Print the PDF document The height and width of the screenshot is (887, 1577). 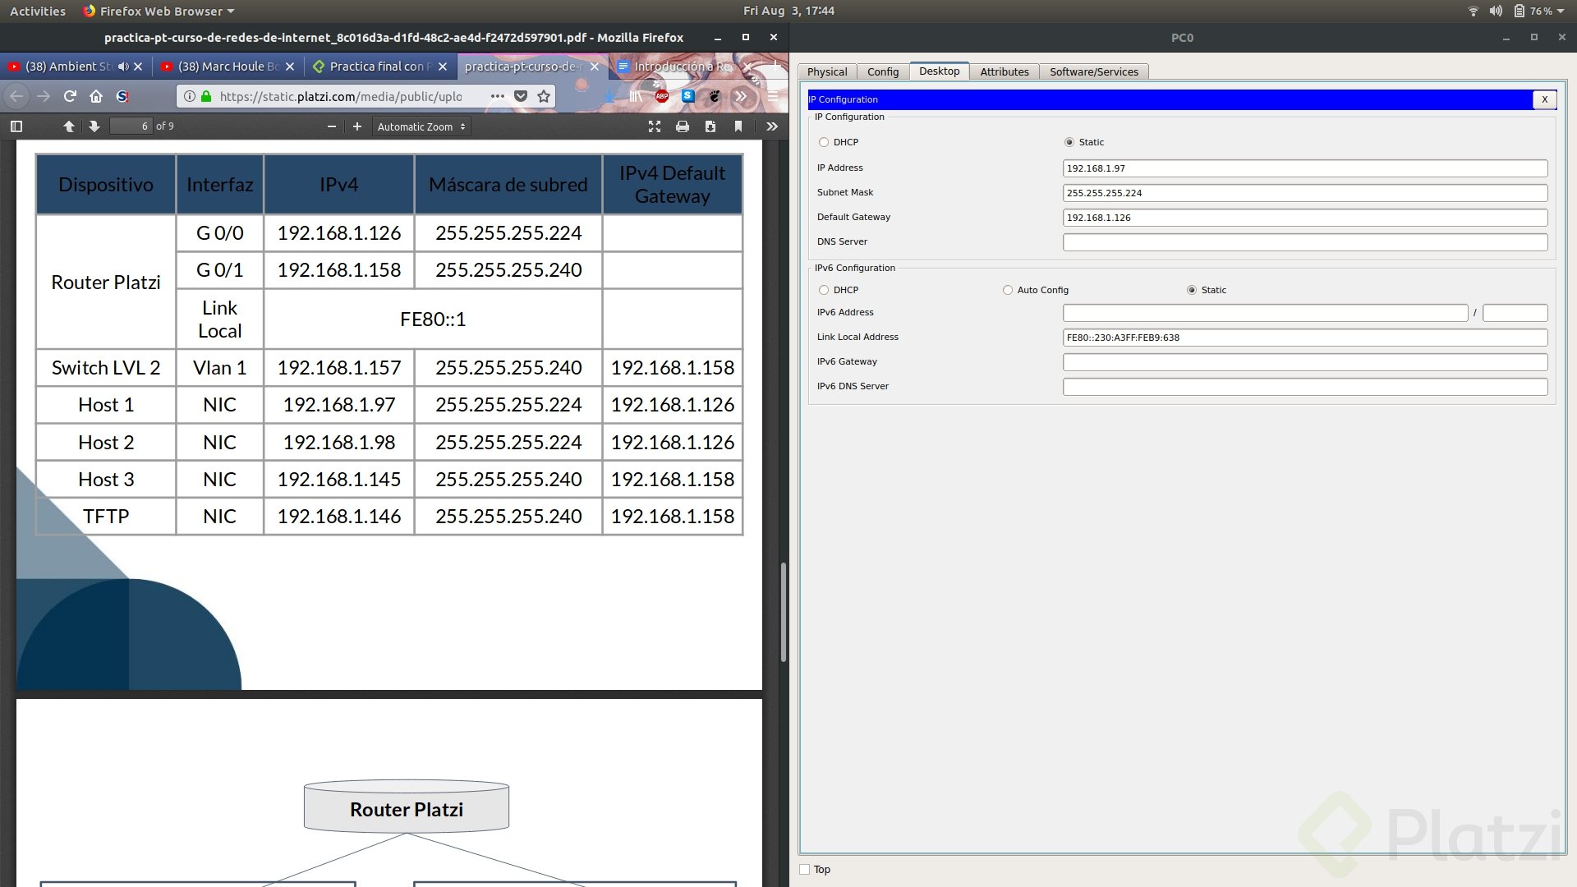coord(682,126)
